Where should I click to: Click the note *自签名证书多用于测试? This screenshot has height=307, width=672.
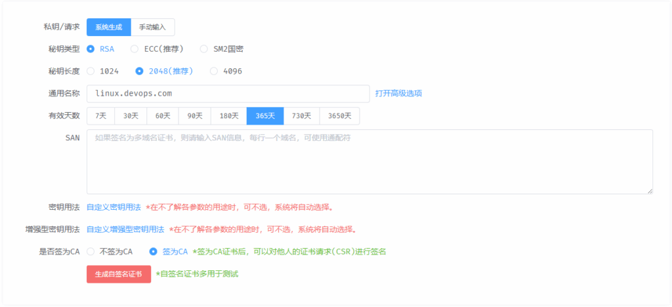tap(197, 274)
